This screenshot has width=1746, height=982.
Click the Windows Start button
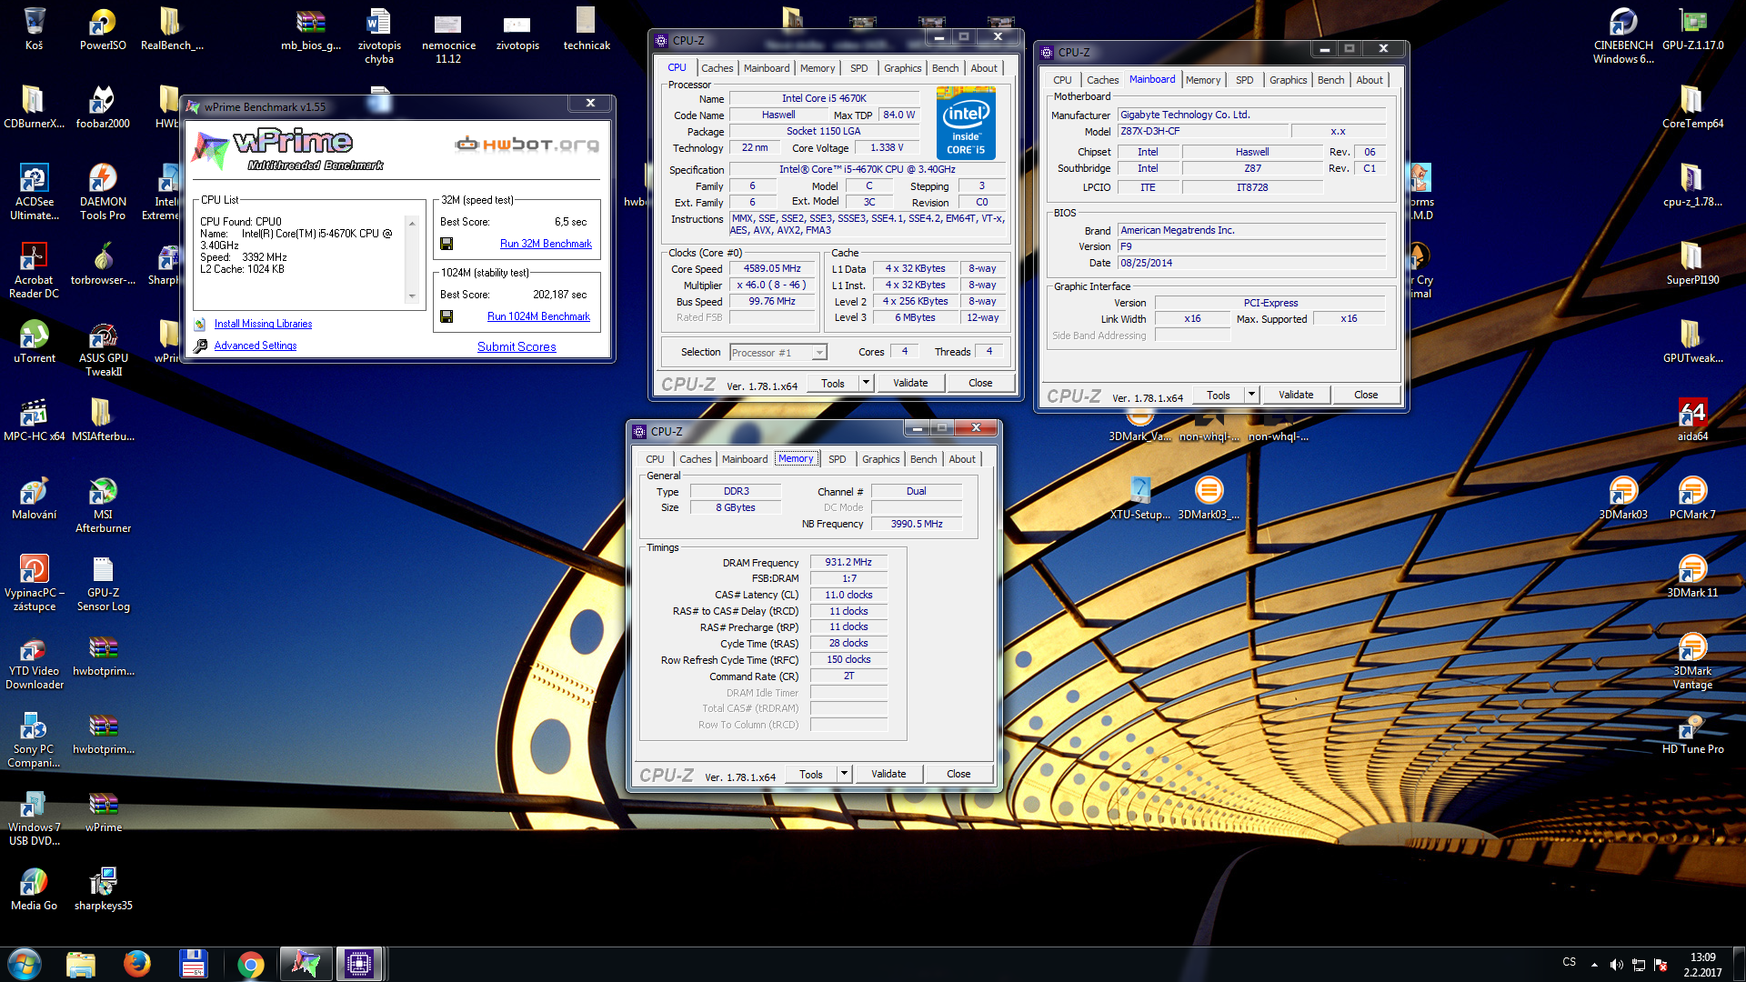click(x=25, y=964)
